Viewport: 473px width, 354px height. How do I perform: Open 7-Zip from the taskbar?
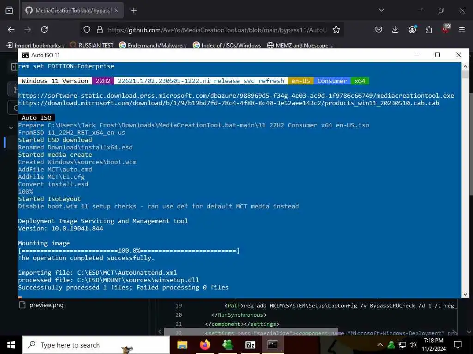coord(250,345)
